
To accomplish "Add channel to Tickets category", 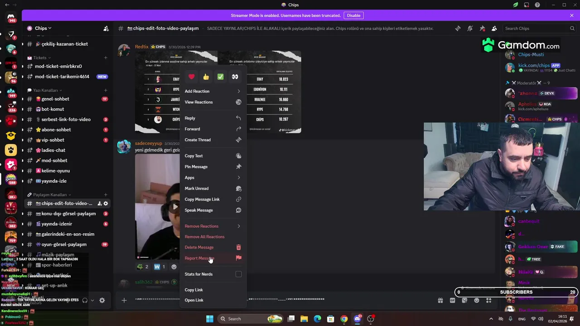I will pyautogui.click(x=106, y=58).
